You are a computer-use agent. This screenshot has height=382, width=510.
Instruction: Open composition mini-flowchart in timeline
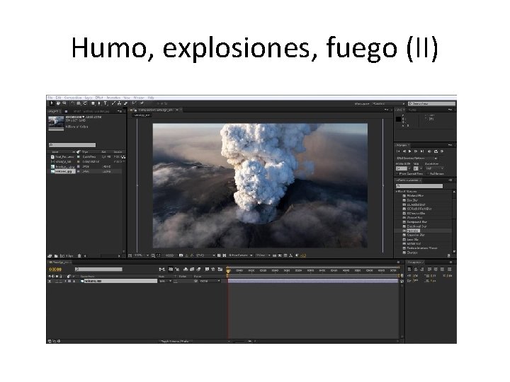click(x=161, y=270)
